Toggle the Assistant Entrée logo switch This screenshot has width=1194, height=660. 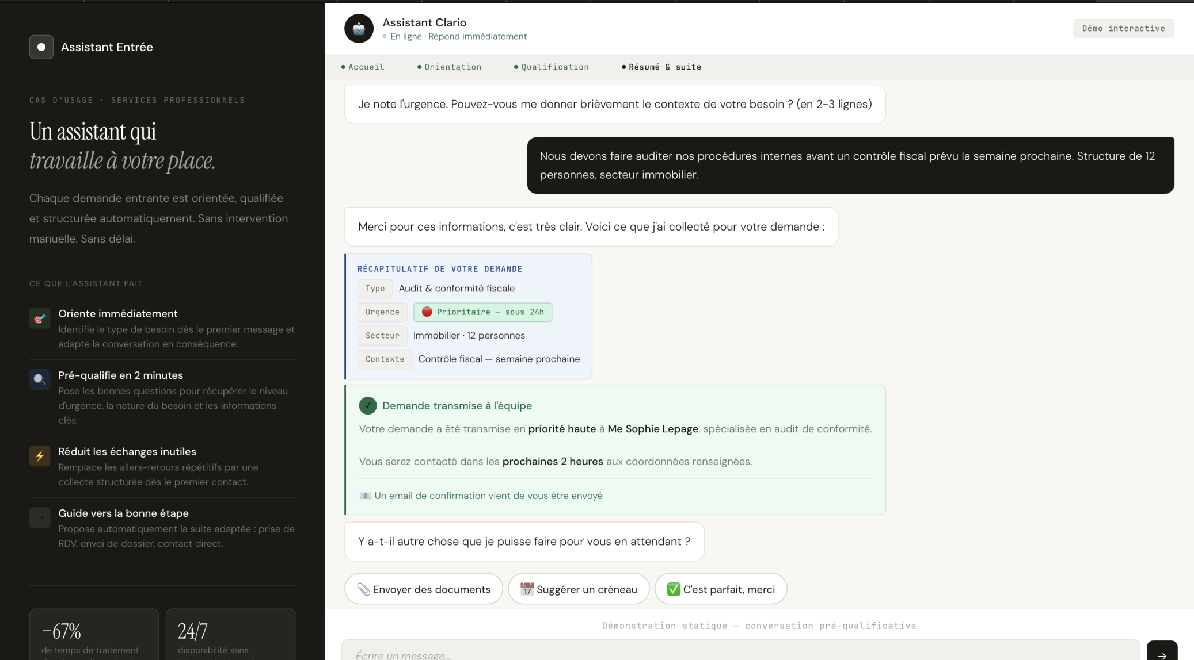41,47
